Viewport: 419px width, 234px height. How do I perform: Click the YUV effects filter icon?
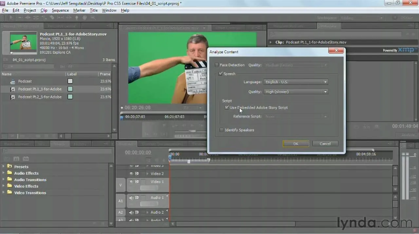tap(26, 159)
